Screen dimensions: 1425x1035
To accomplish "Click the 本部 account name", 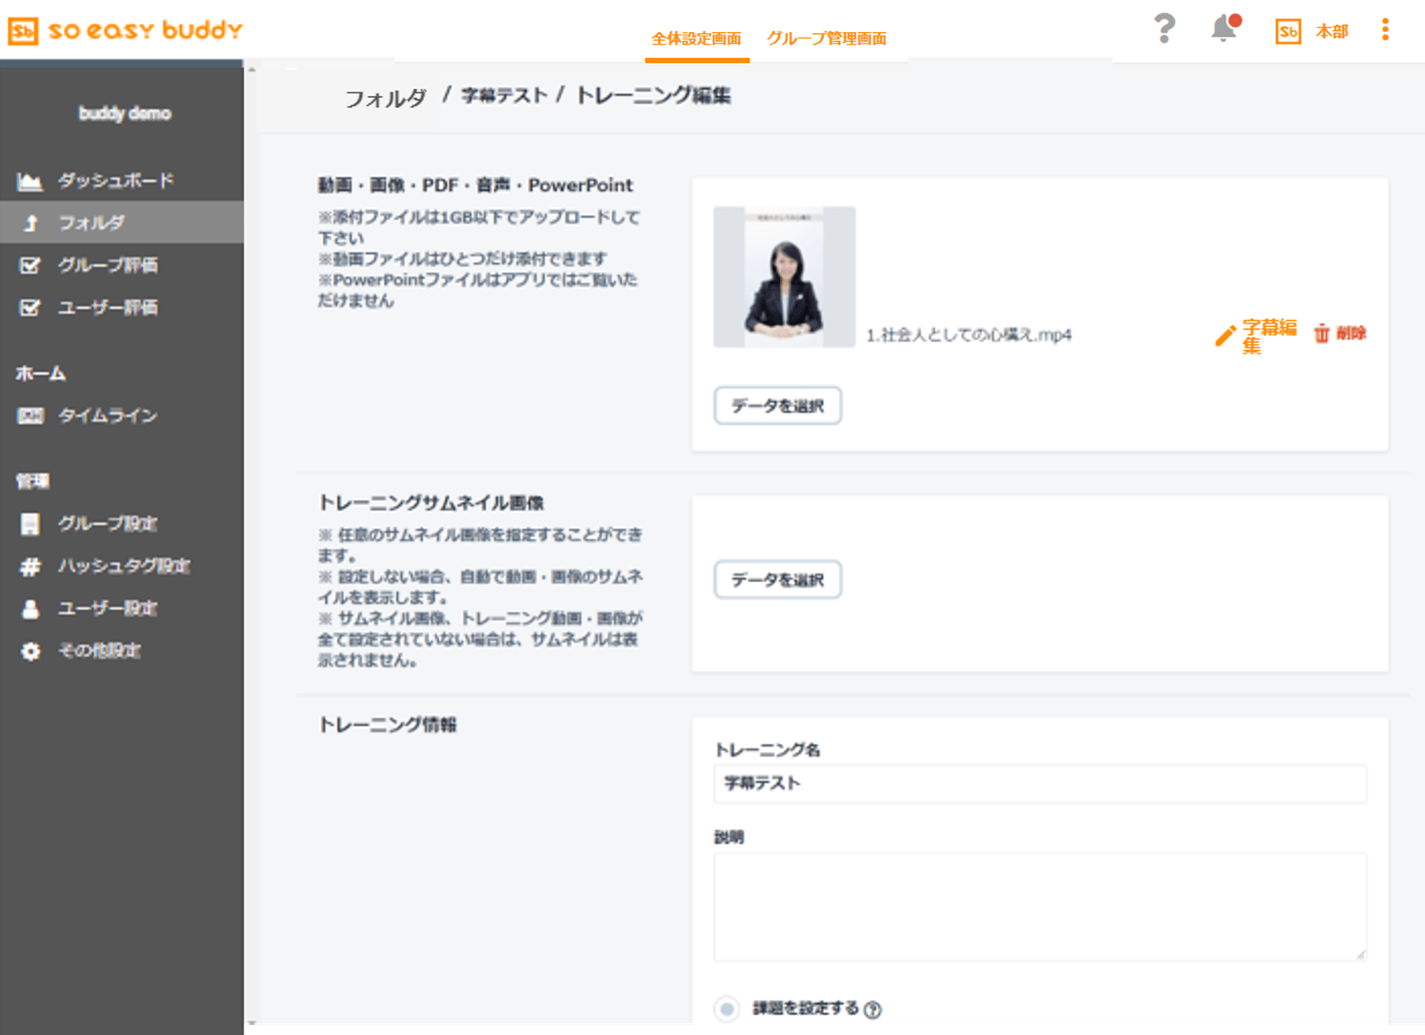I will [x=1332, y=31].
